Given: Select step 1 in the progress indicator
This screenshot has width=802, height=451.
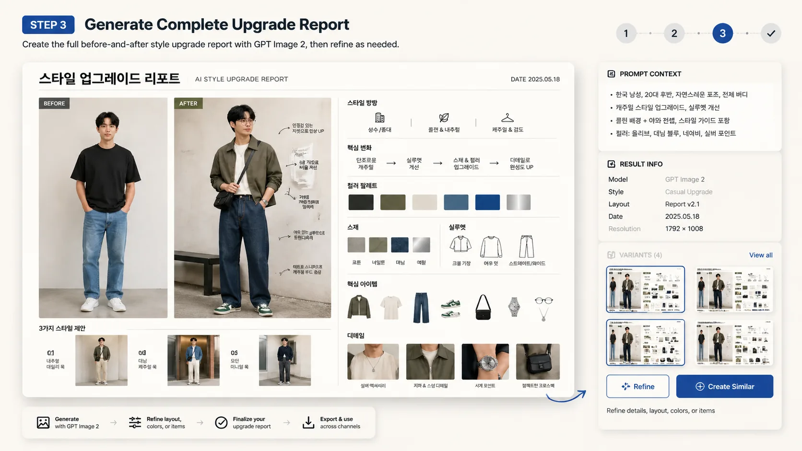Looking at the screenshot, I should coord(626,33).
